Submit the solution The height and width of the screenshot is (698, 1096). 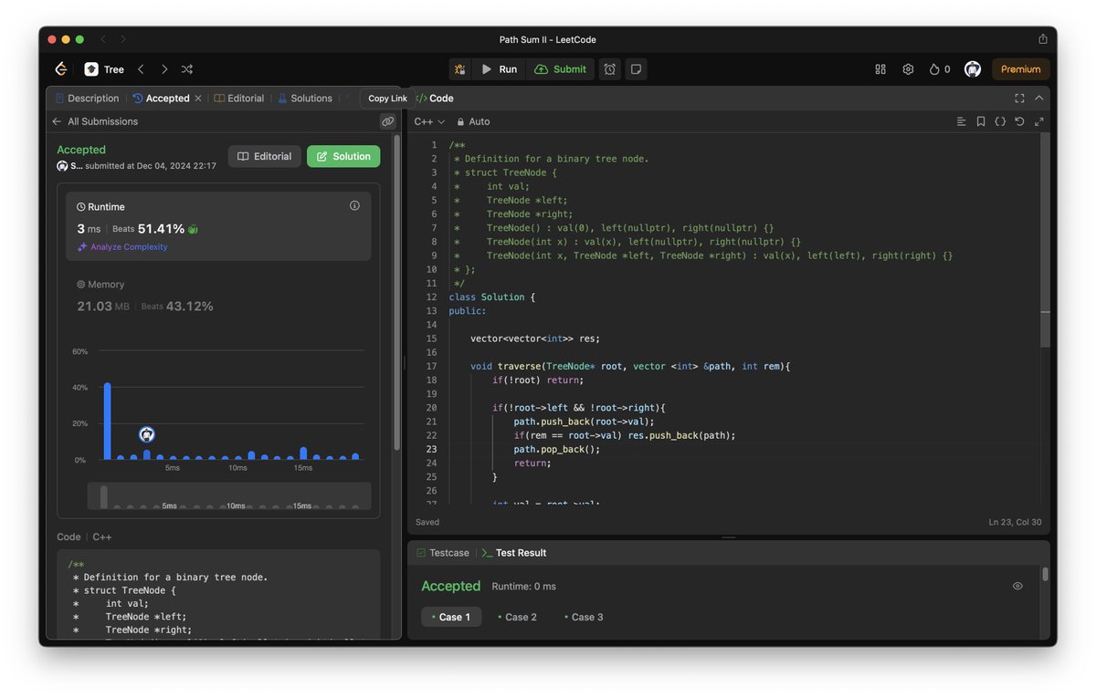[561, 69]
